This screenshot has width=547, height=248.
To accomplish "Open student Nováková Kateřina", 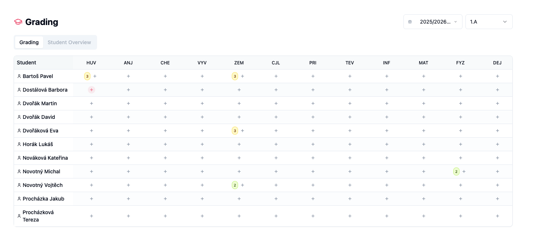I will pyautogui.click(x=45, y=158).
